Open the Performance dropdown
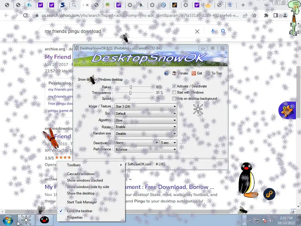 (146, 149)
